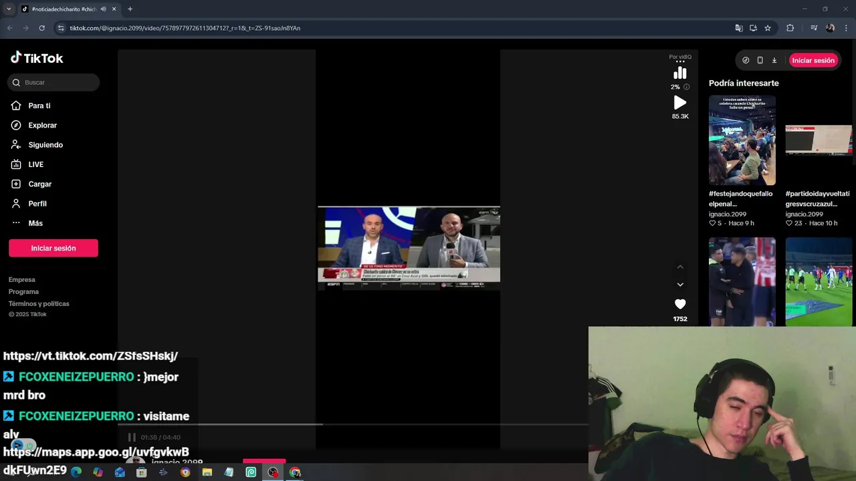Open #partidoidayvueltatigresvscruzazul video thumbnail
This screenshot has width=856, height=481.
click(x=819, y=140)
